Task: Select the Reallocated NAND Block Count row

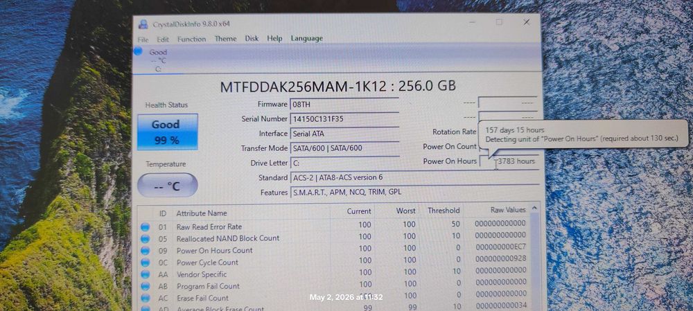Action: click(x=334, y=237)
